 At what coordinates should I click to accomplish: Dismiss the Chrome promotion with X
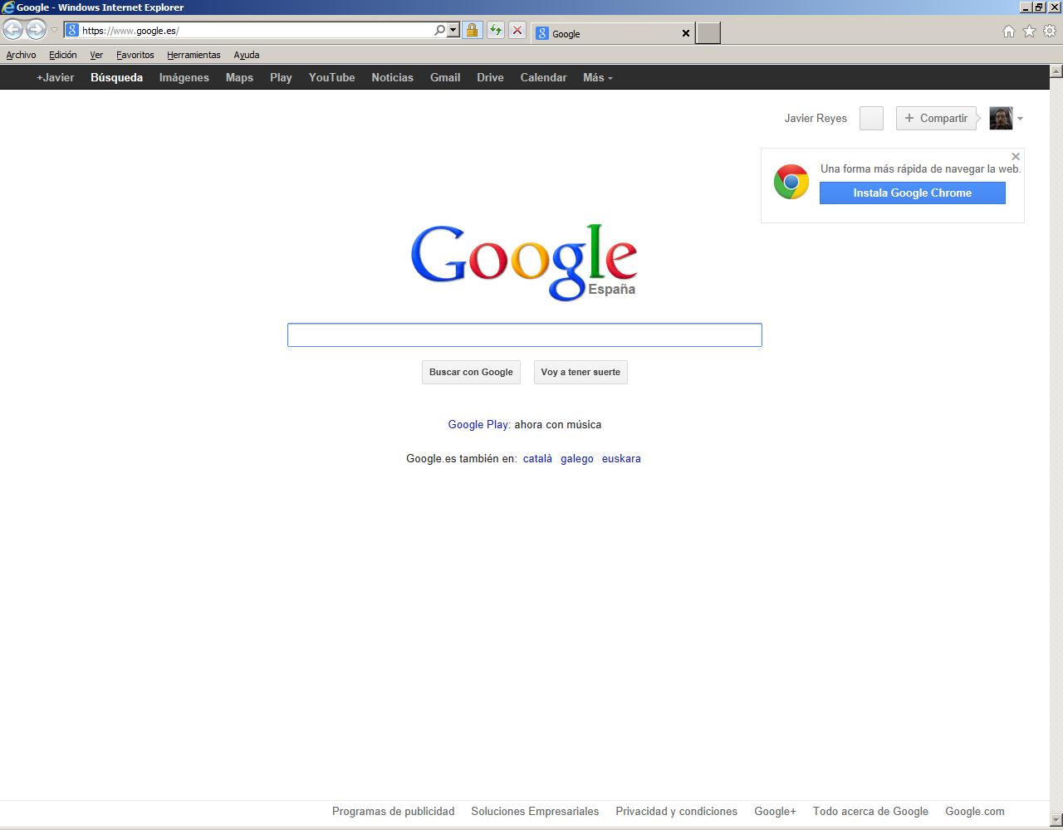[x=1015, y=156]
